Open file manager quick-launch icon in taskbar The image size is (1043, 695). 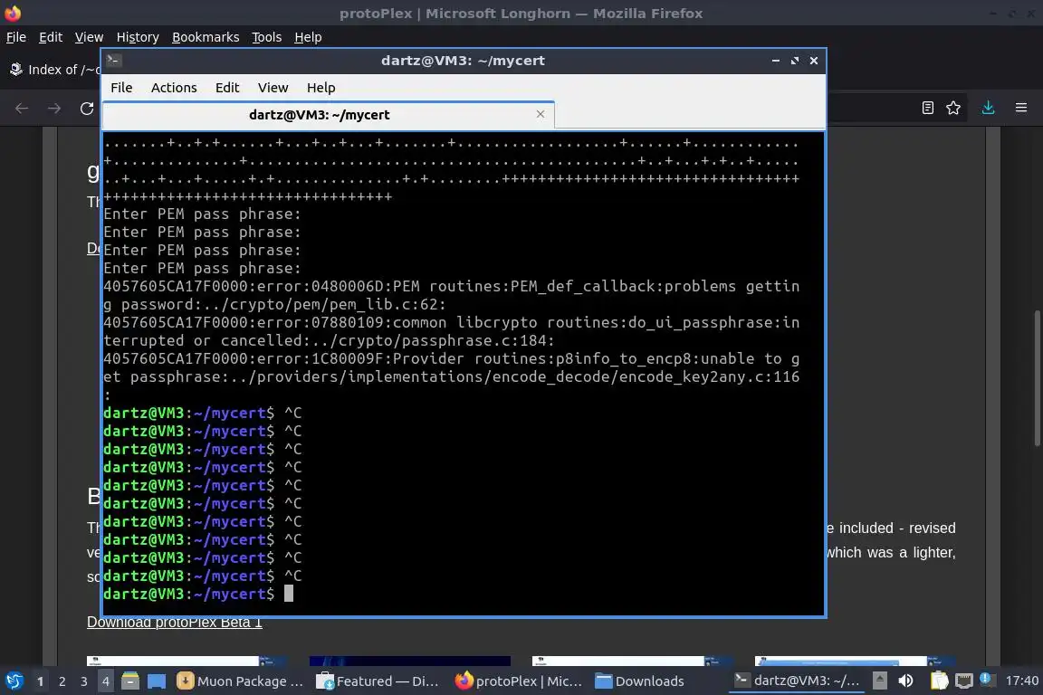coord(130,681)
